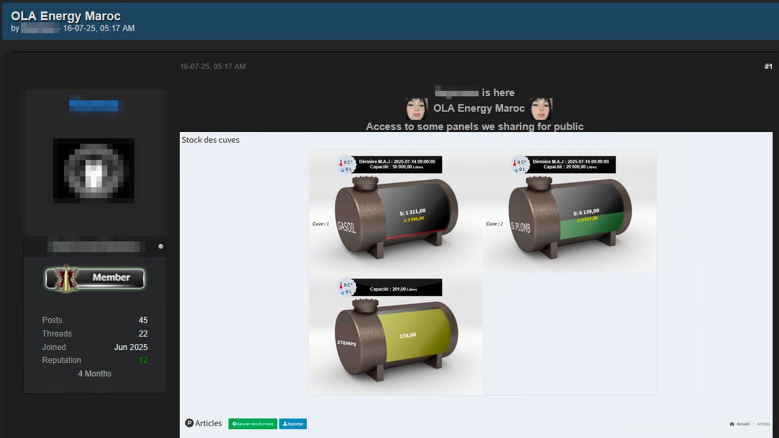Viewport: 779px width, 438px height.
Task: Click the post number #1 link
Action: [x=769, y=66]
